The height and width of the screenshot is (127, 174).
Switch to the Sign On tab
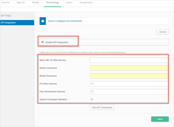21,3
